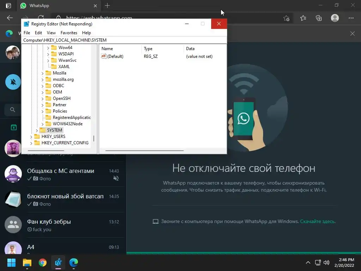Click the Registry Editor title bar icon
The image size is (361, 271).
[x=26, y=24]
